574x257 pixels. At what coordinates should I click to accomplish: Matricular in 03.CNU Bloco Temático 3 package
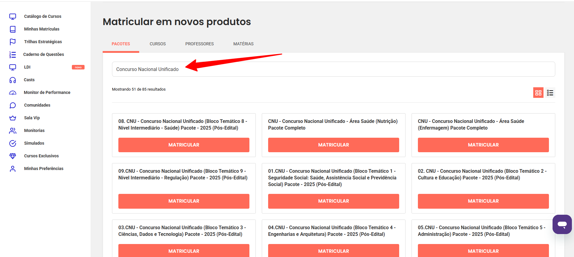point(184,251)
